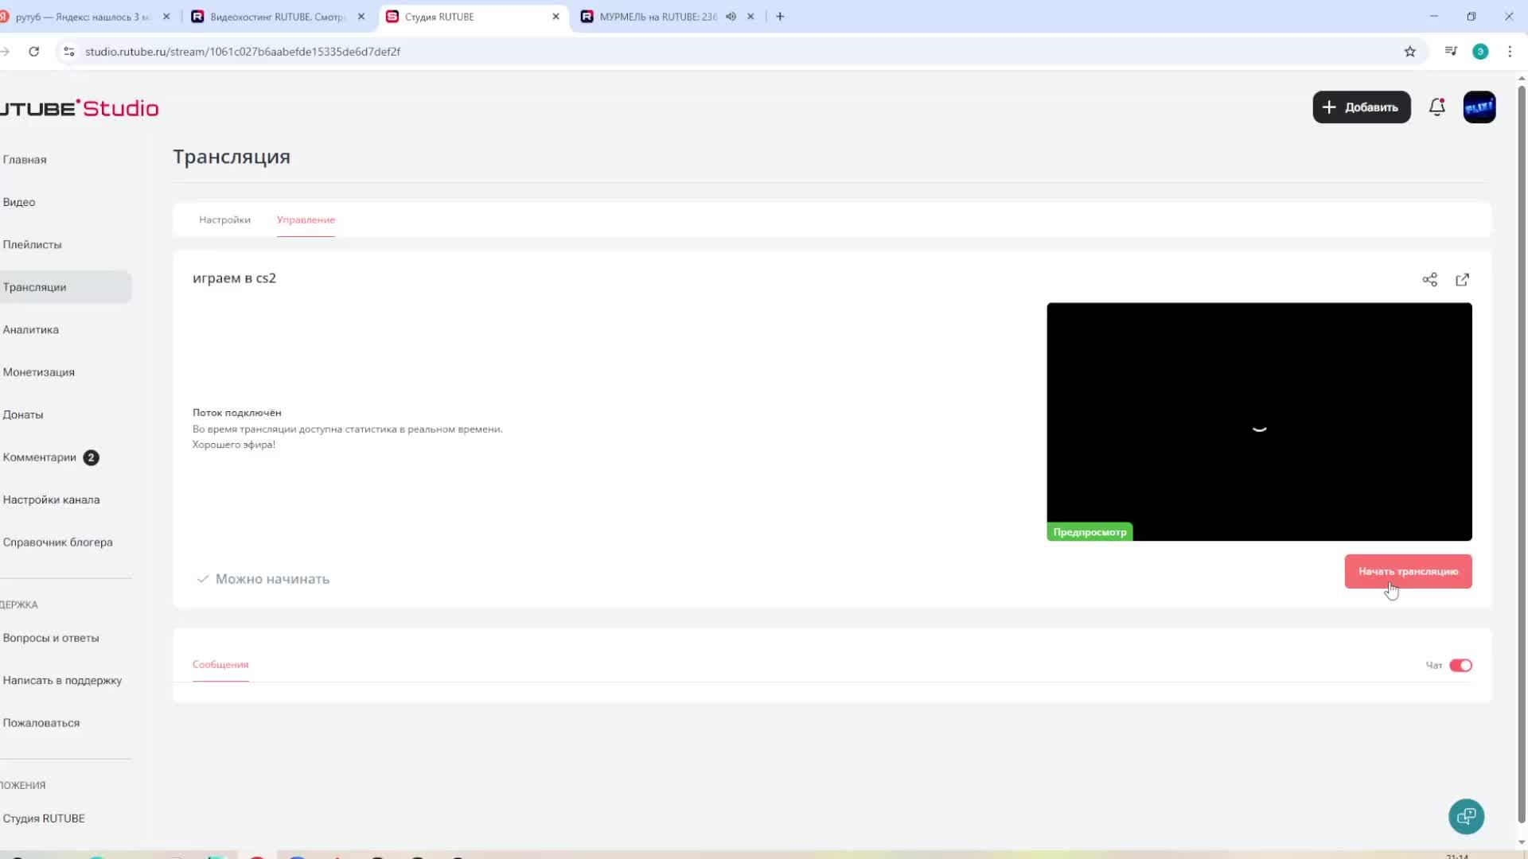
Task: Click the Поток подключён status text
Action: click(x=236, y=413)
